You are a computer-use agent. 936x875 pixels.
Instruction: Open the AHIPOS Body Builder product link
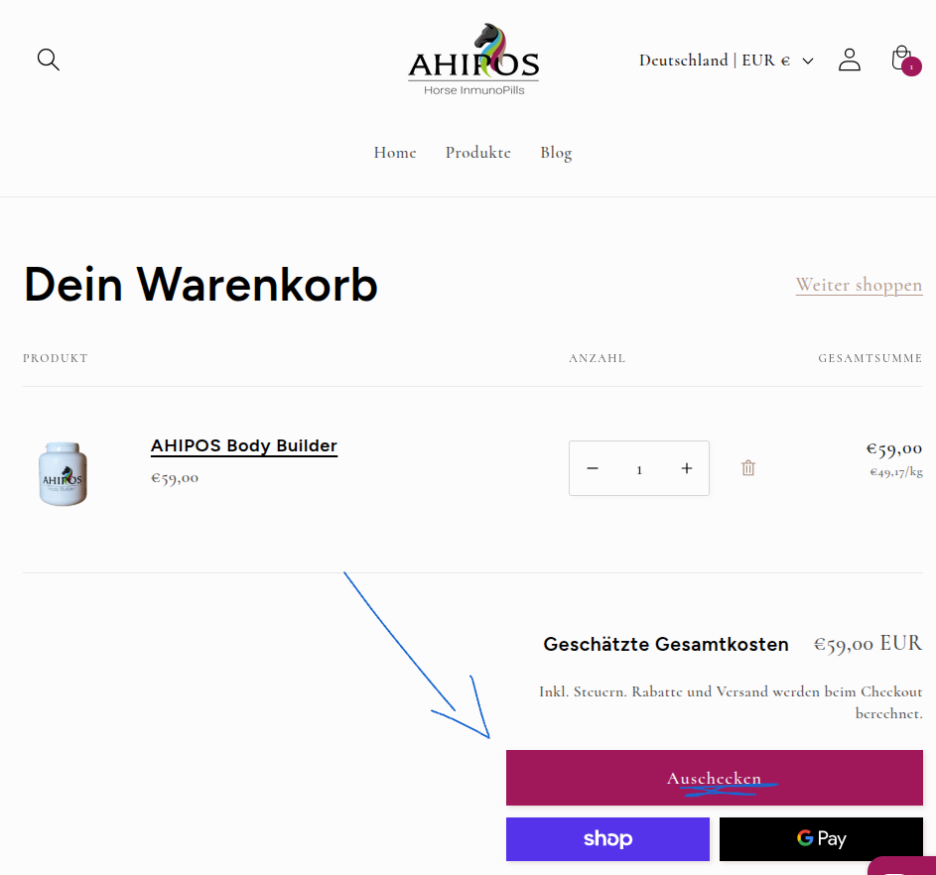(x=244, y=446)
